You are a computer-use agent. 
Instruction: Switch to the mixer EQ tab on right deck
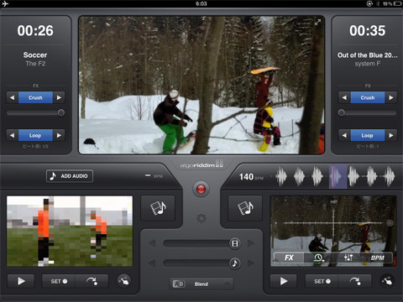click(348, 258)
